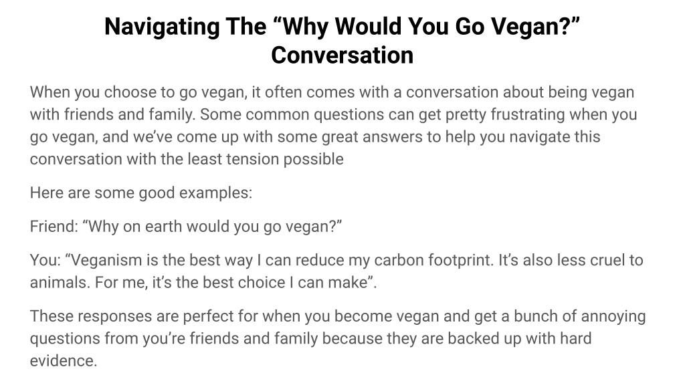The height and width of the screenshot is (385, 685).
Task: Click the "You:" reply starting with Veganism
Action: coord(336,271)
